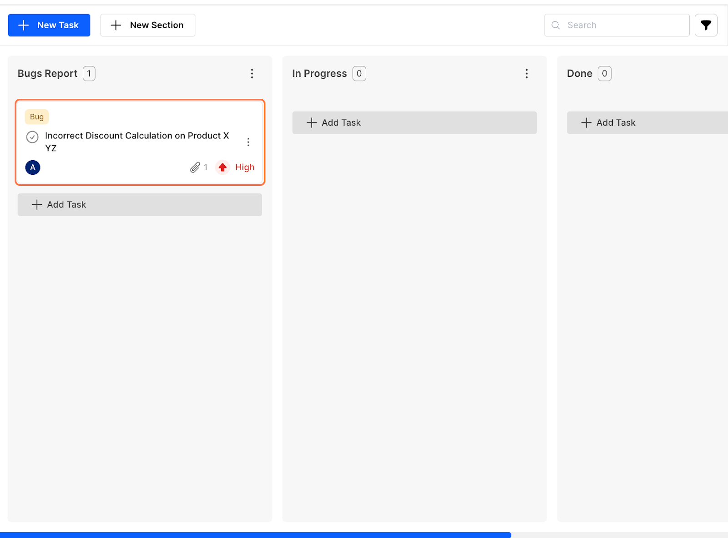Click the In Progress task count badge
The height and width of the screenshot is (538, 728).
click(359, 74)
